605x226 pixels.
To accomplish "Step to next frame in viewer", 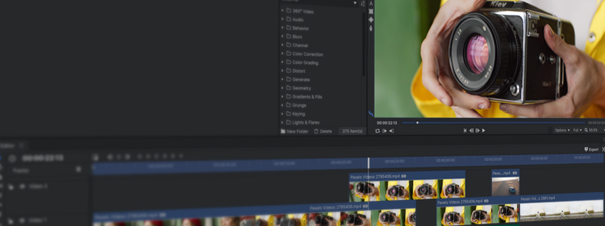I will [477, 131].
